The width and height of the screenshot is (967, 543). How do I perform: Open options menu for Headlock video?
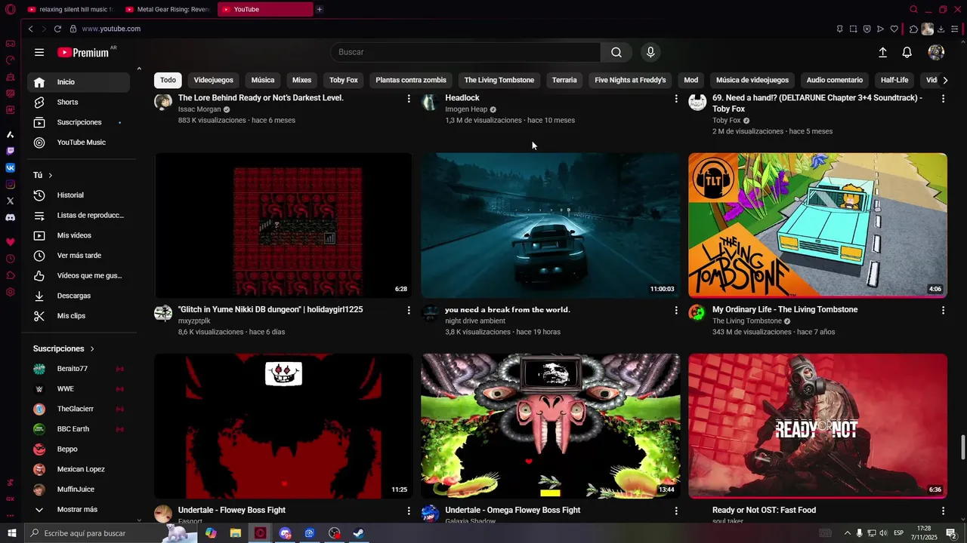click(676, 99)
